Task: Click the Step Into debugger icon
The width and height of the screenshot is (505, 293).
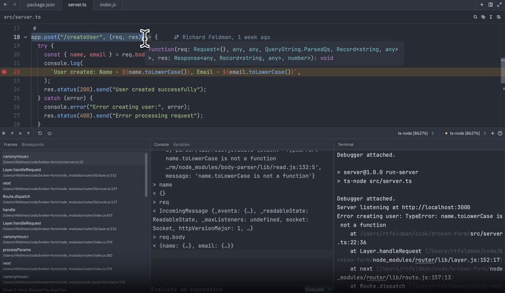Action: [20, 133]
